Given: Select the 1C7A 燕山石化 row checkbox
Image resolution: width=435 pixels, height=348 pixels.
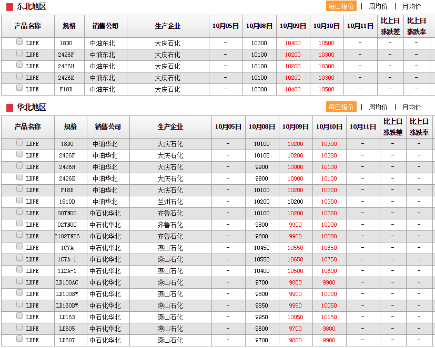Looking at the screenshot, I should pyautogui.click(x=19, y=246).
